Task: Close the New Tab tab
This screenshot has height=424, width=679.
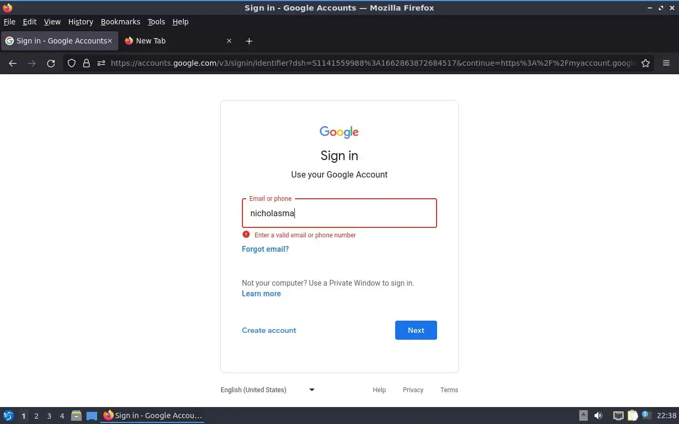Action: pyautogui.click(x=229, y=41)
